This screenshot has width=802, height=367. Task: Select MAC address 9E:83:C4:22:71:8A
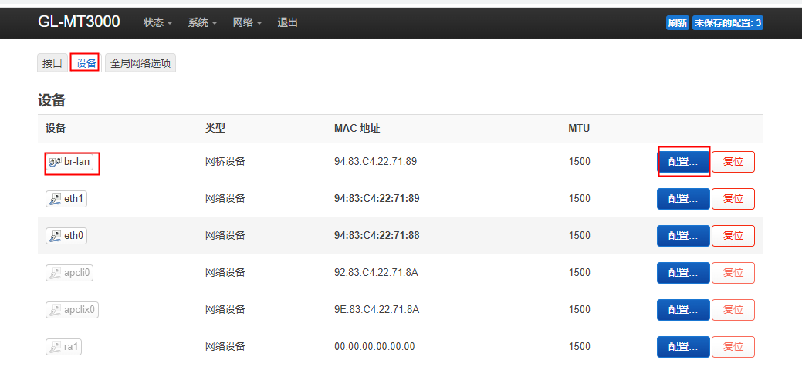coord(377,310)
